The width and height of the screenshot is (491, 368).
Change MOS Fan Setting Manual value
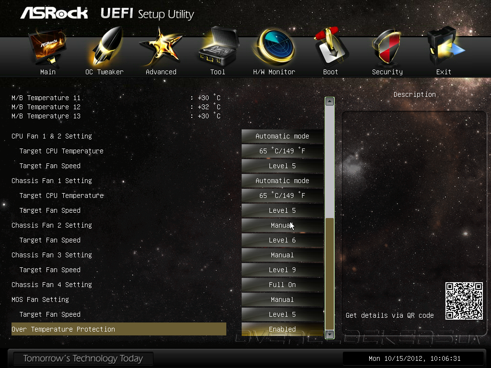click(282, 299)
